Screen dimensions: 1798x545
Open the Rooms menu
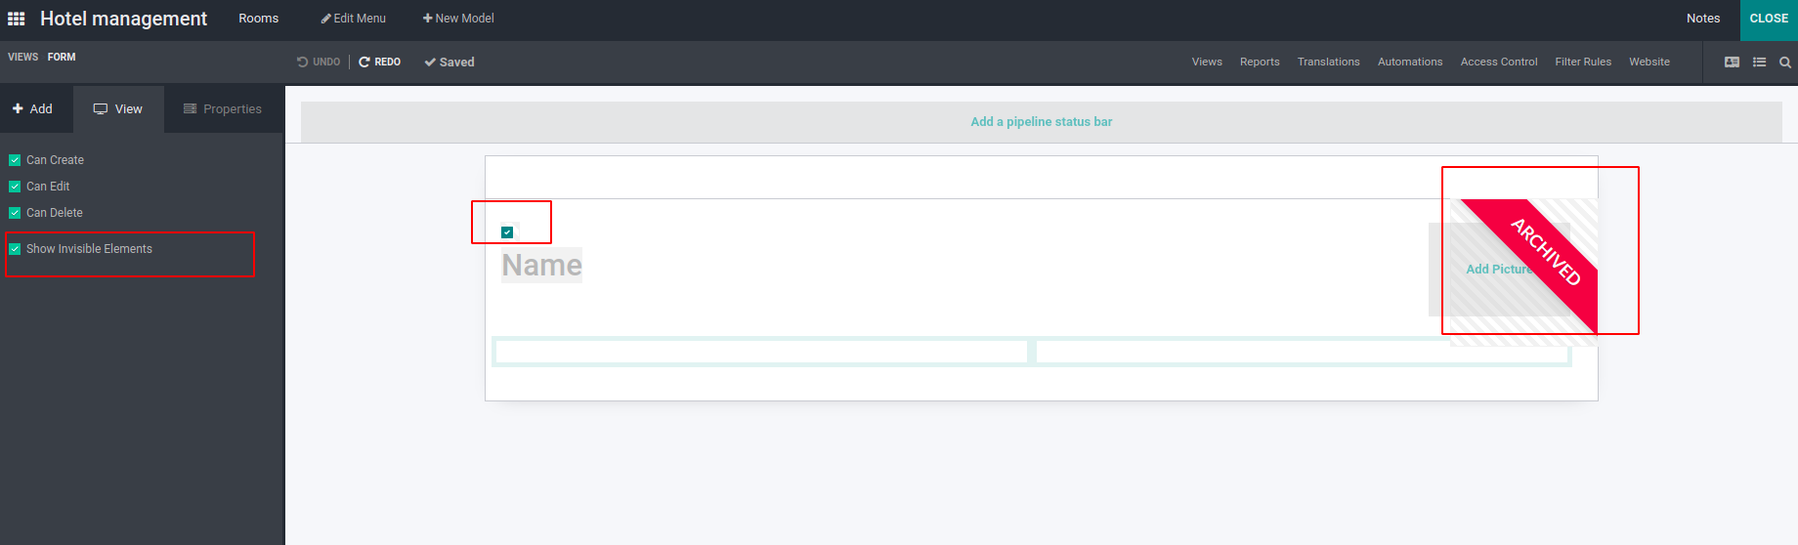(x=259, y=19)
